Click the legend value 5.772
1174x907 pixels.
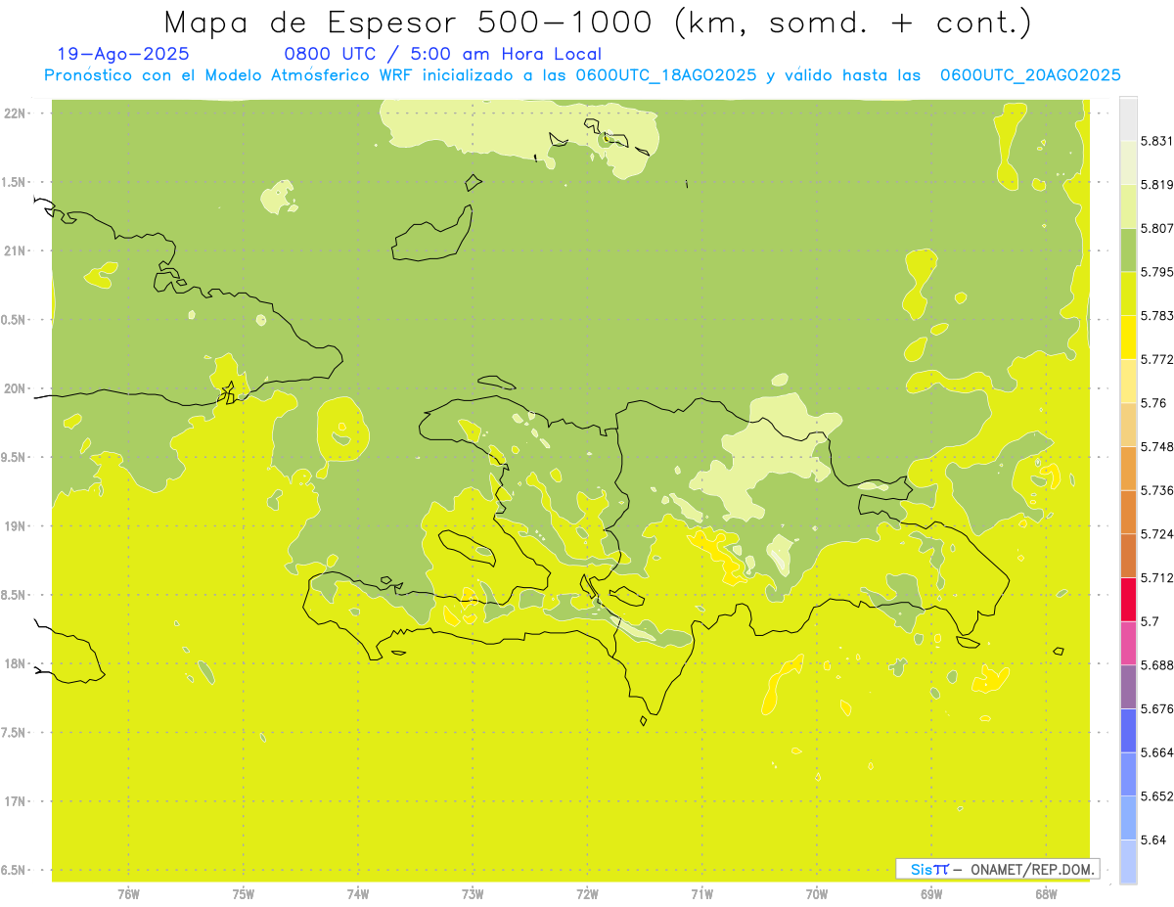pyautogui.click(x=1156, y=359)
